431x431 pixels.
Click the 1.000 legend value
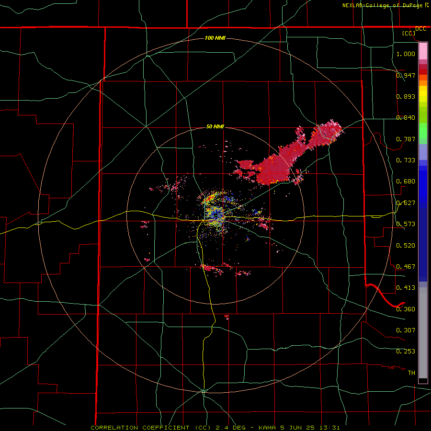coord(406,54)
